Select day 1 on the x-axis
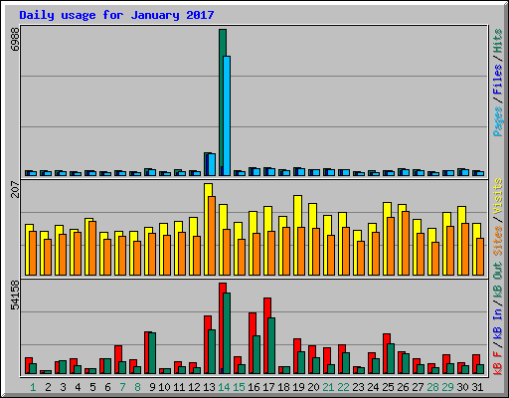The image size is (509, 398). [33, 387]
